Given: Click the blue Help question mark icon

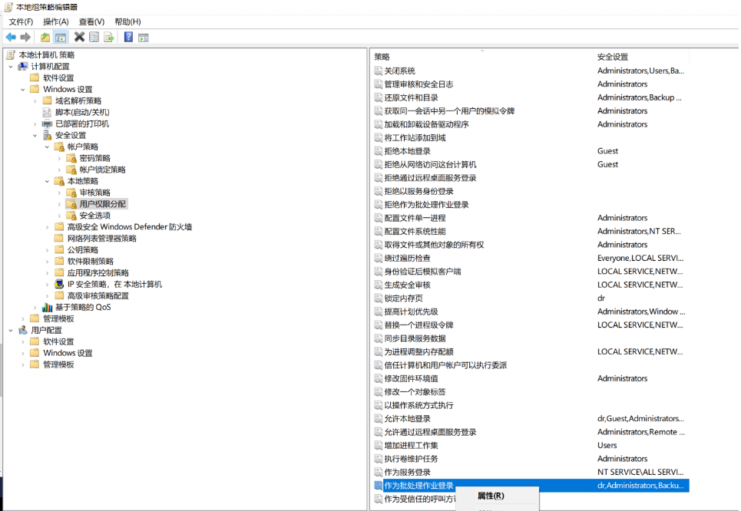Looking at the screenshot, I should point(128,37).
